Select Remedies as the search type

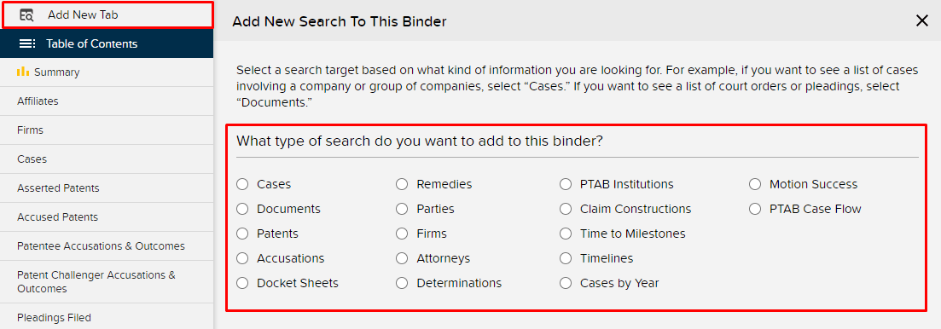[402, 184]
